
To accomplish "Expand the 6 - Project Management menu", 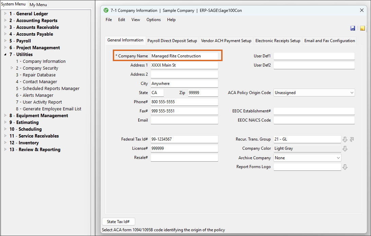I will (x=5, y=48).
